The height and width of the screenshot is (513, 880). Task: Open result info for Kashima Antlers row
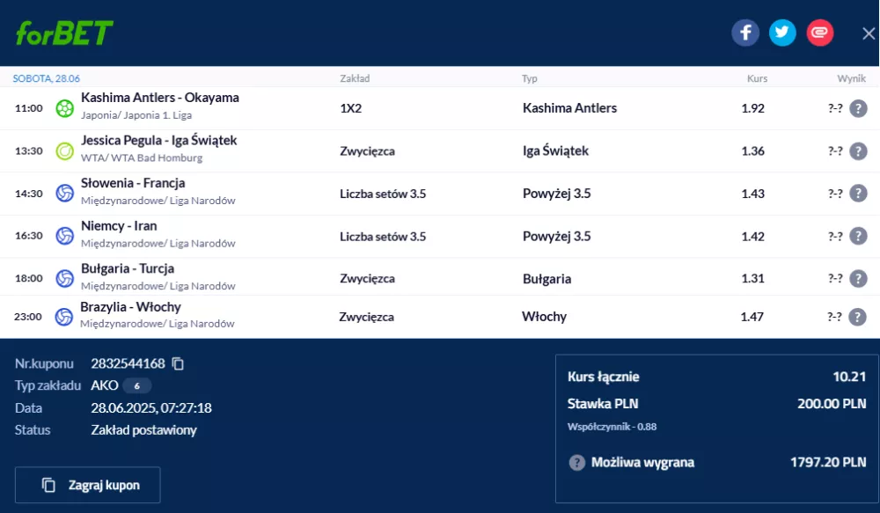click(858, 108)
